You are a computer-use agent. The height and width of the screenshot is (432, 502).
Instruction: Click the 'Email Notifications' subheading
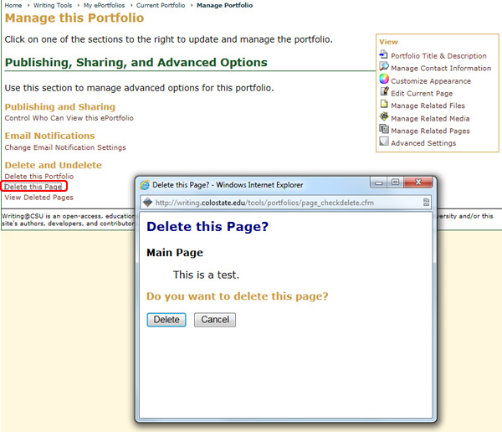49,136
